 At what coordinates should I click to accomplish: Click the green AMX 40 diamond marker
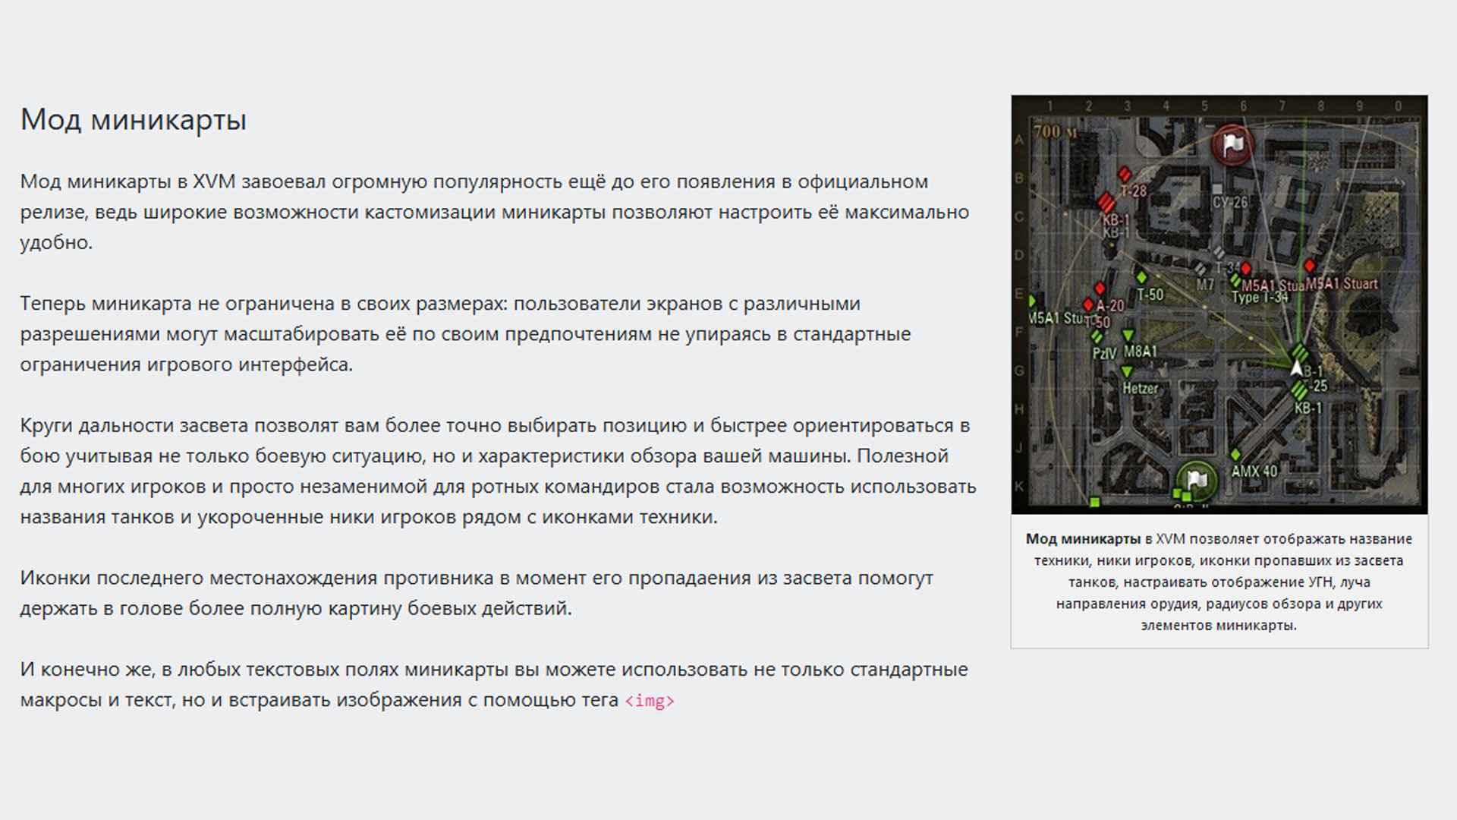pyautogui.click(x=1235, y=455)
